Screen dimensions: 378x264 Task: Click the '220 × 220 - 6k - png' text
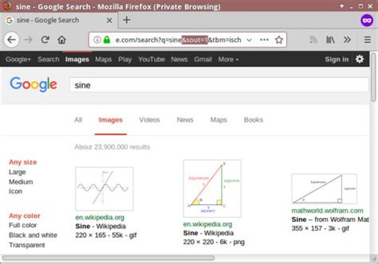click(214, 242)
